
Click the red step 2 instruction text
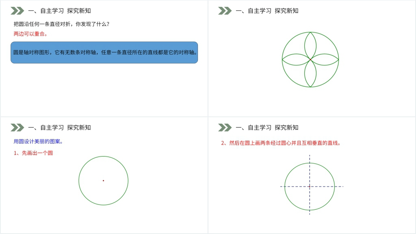(x=280, y=143)
